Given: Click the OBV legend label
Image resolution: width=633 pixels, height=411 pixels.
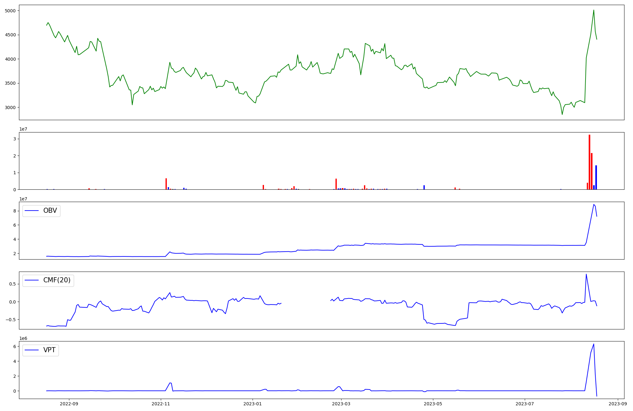Looking at the screenshot, I should [x=50, y=211].
